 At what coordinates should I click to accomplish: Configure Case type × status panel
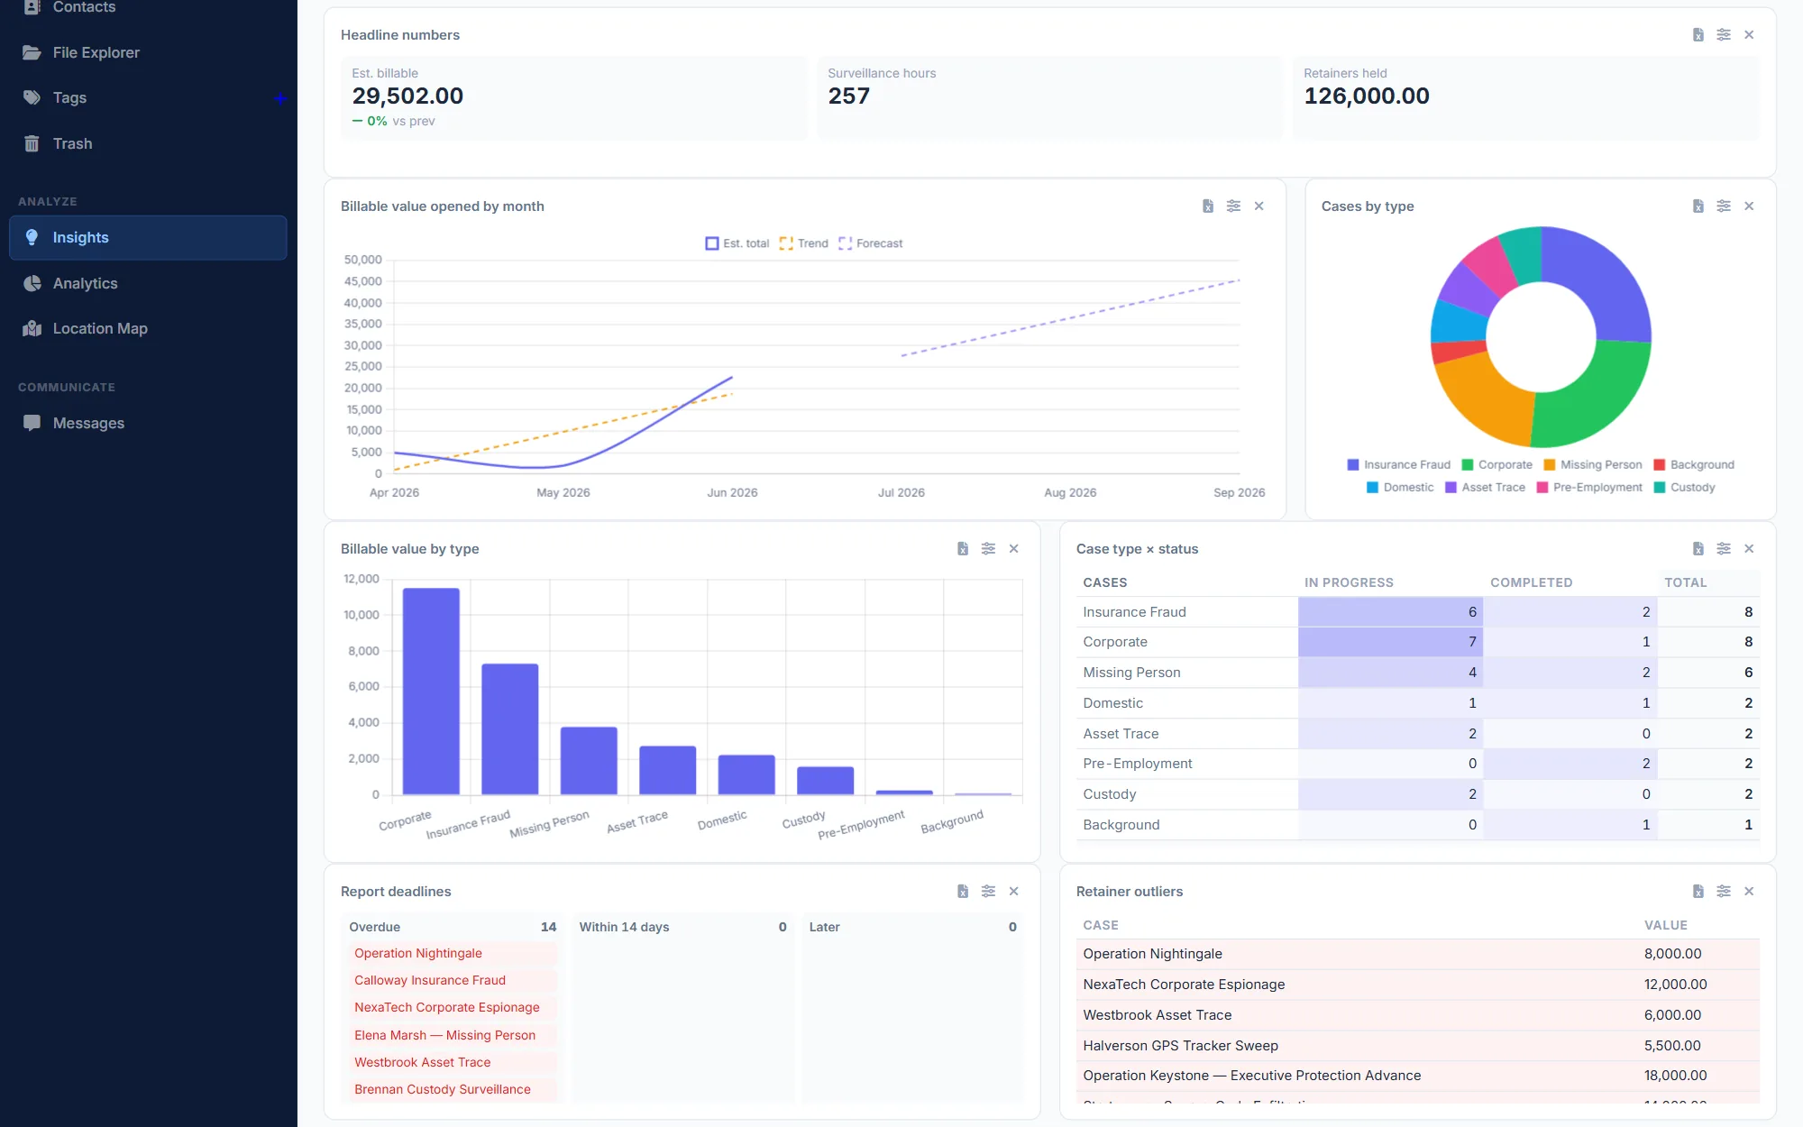[x=1724, y=548]
